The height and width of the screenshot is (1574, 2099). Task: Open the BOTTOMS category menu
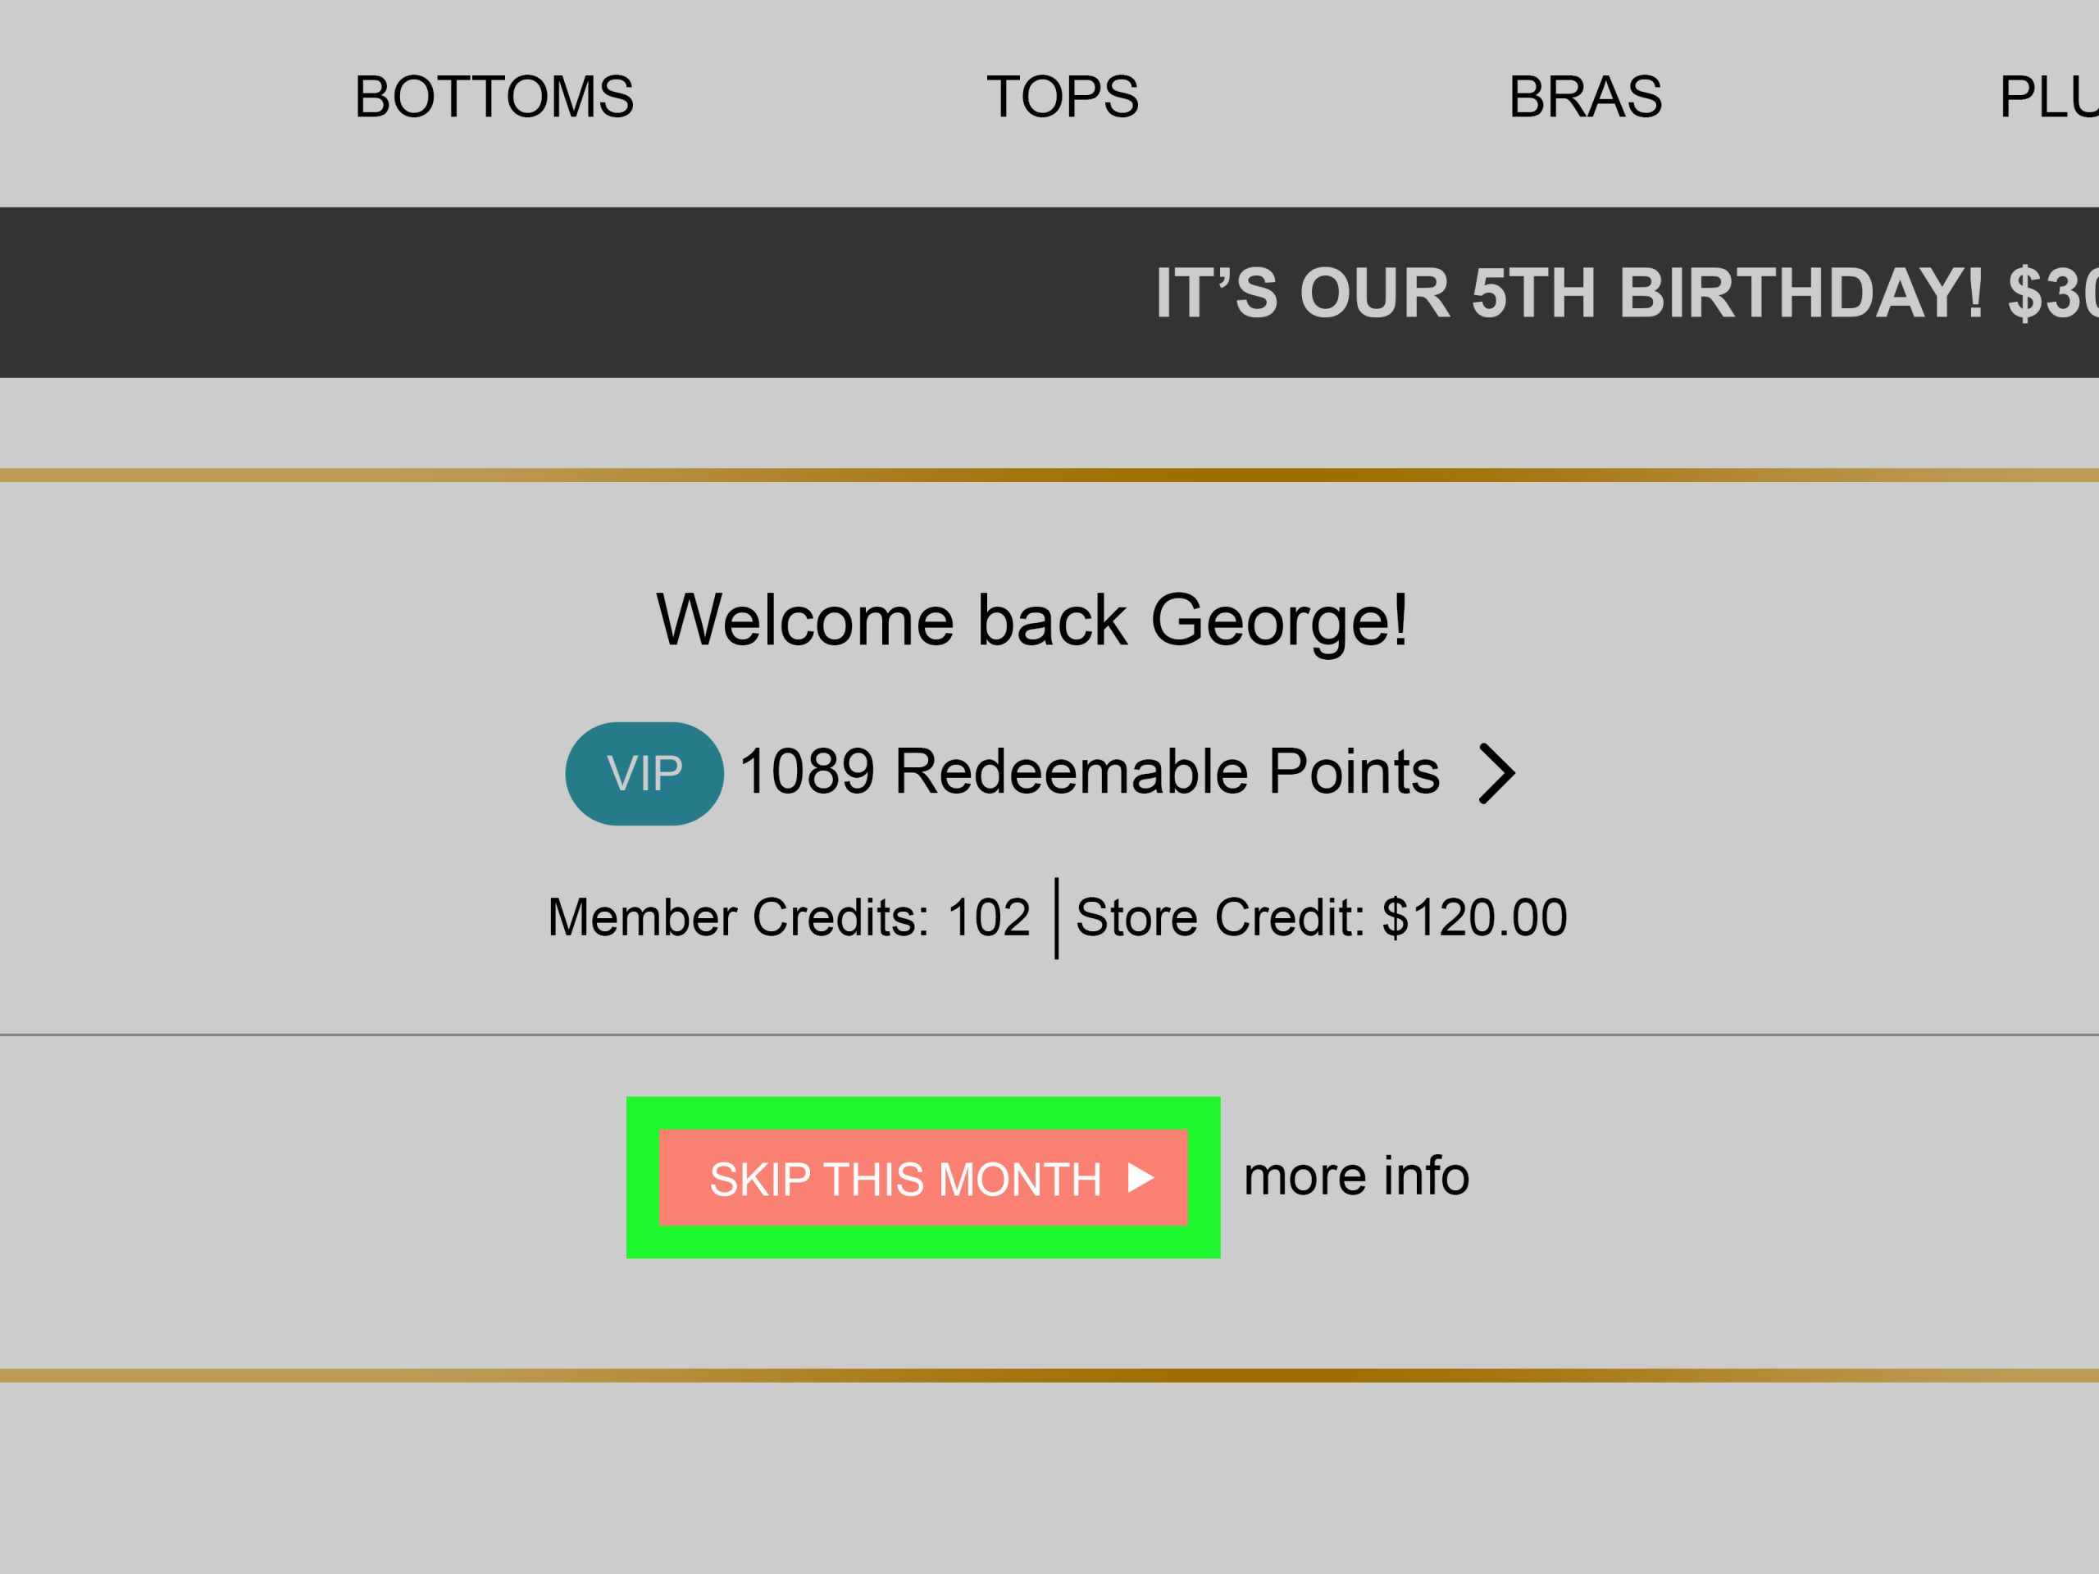(x=494, y=97)
